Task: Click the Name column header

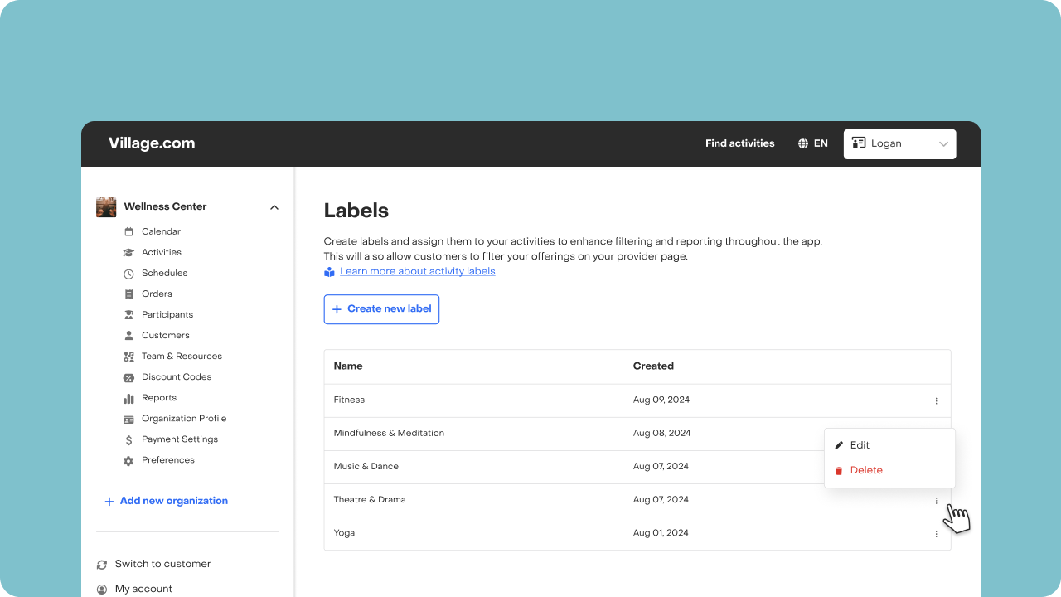Action: tap(348, 366)
